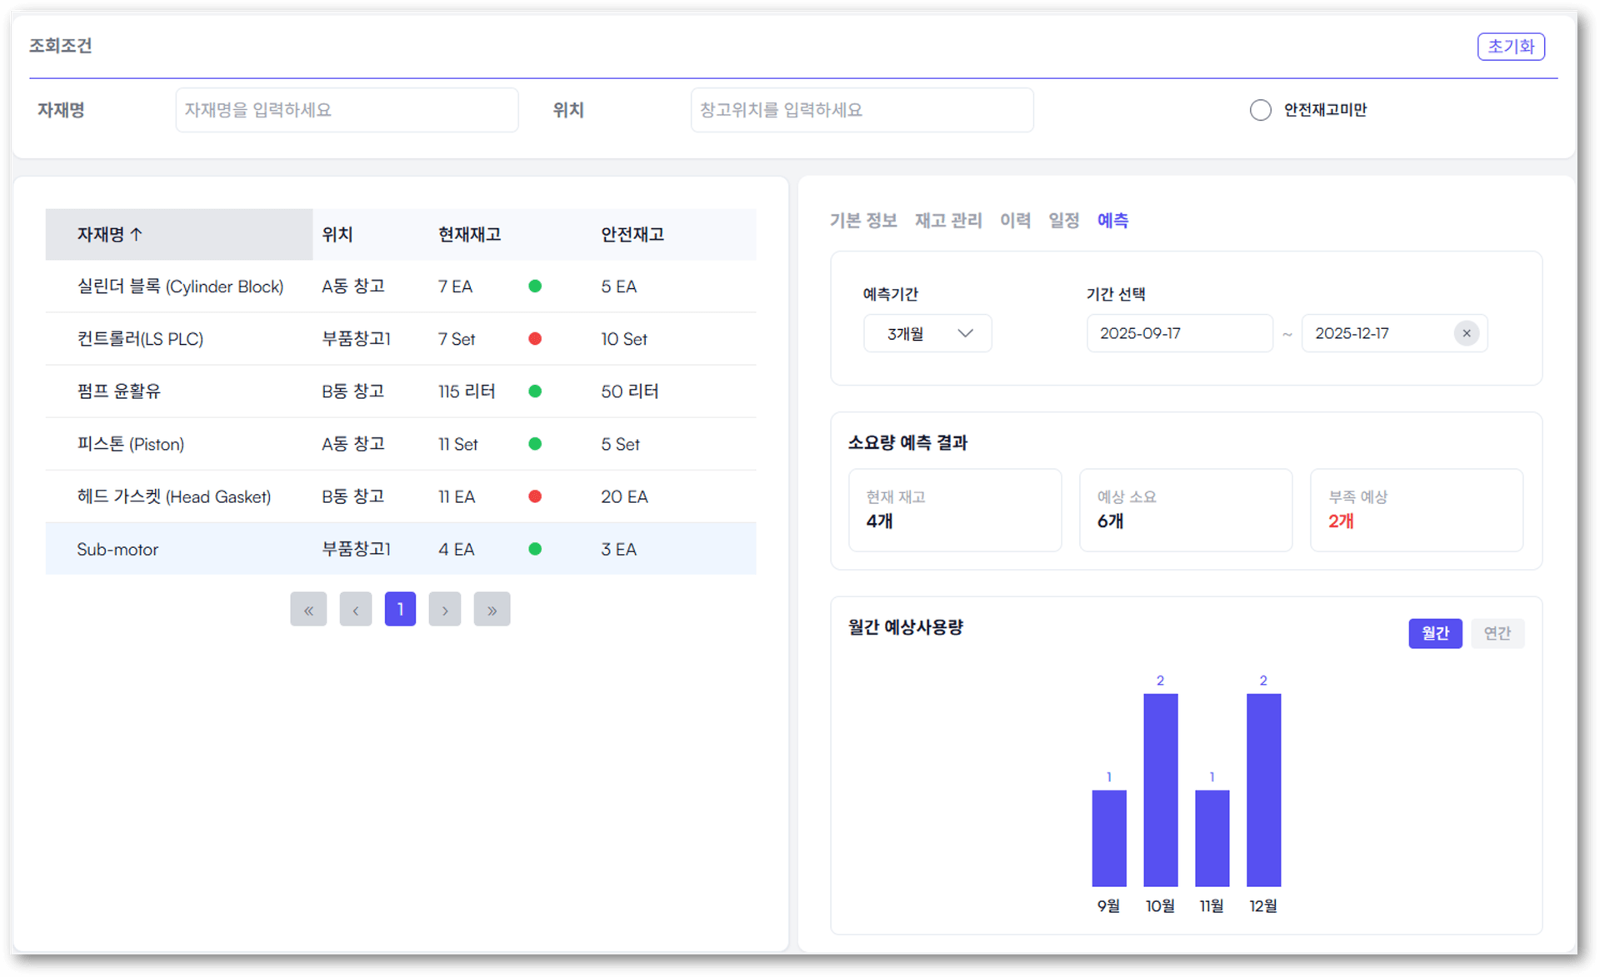
Task: Click the 자재명 search input field
Action: point(347,109)
